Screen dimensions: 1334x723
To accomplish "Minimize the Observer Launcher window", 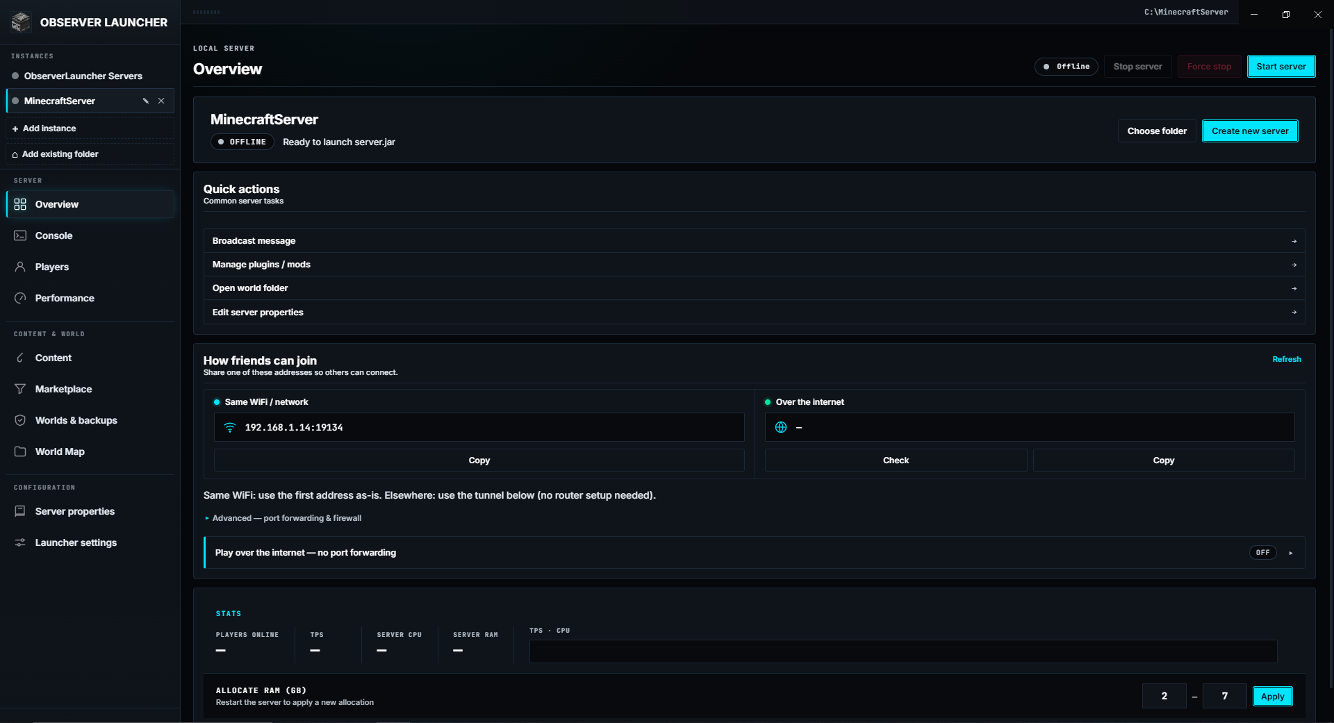I will pyautogui.click(x=1254, y=14).
